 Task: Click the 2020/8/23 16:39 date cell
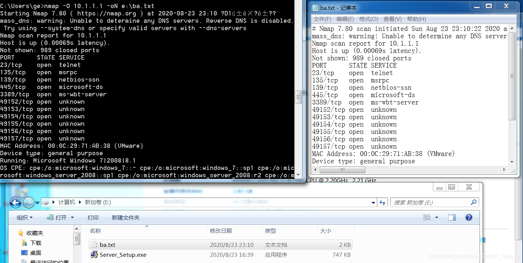click(232, 255)
